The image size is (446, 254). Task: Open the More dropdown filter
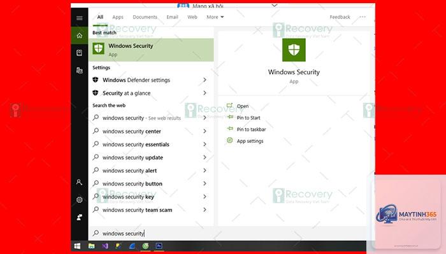click(x=215, y=17)
